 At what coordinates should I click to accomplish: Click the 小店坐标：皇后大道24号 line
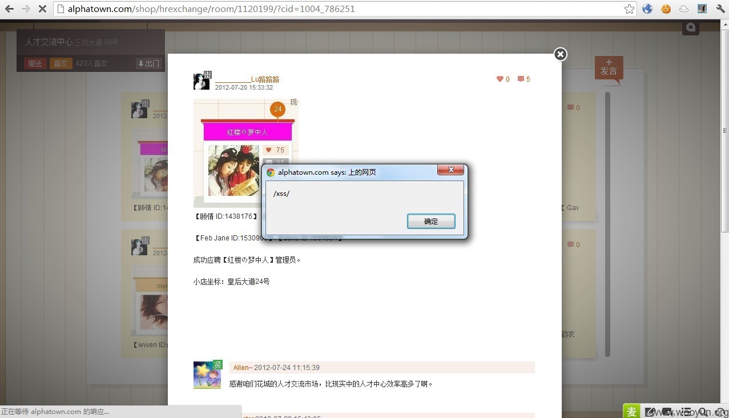click(231, 282)
